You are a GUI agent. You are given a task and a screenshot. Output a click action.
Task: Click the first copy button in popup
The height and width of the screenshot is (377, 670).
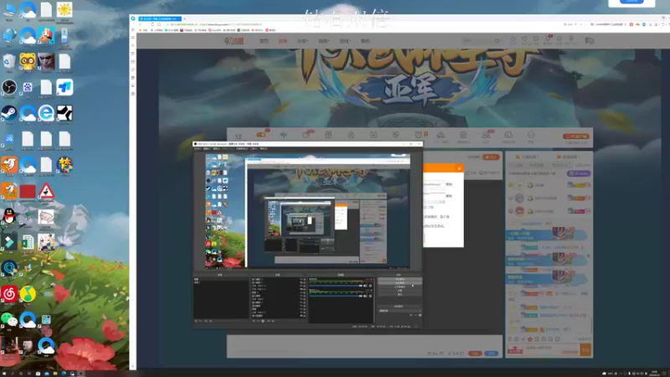449,184
